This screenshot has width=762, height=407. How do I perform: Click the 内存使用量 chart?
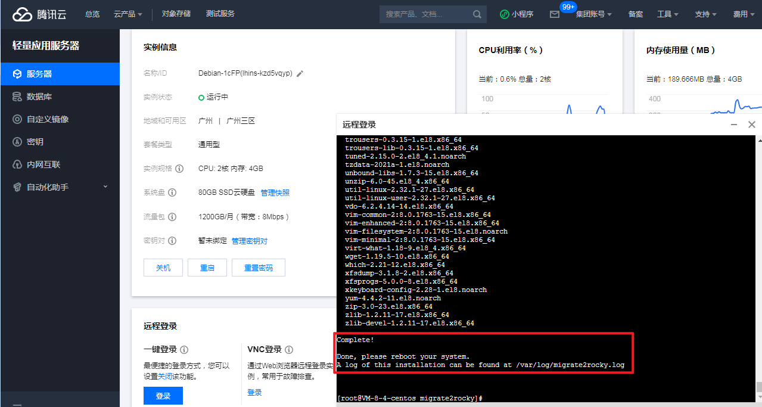(704, 102)
